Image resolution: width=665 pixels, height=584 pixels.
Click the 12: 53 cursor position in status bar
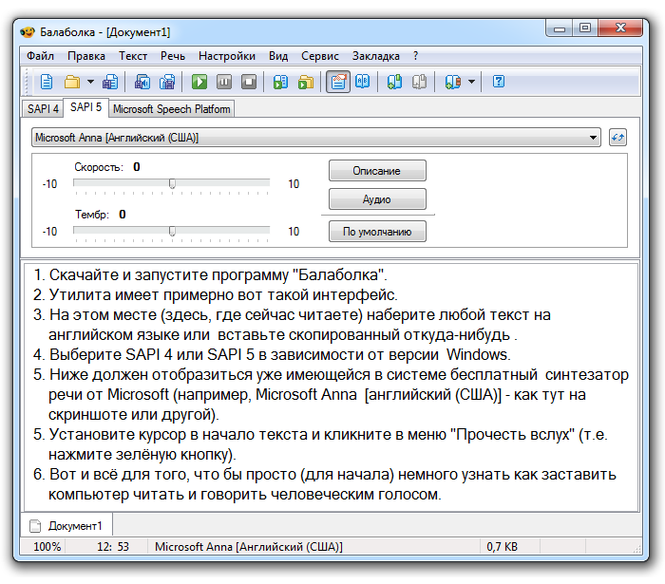[113, 547]
